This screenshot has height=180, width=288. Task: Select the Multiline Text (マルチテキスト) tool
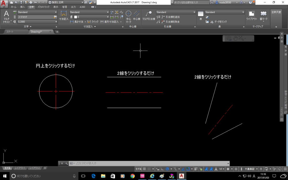[x=6, y=16]
